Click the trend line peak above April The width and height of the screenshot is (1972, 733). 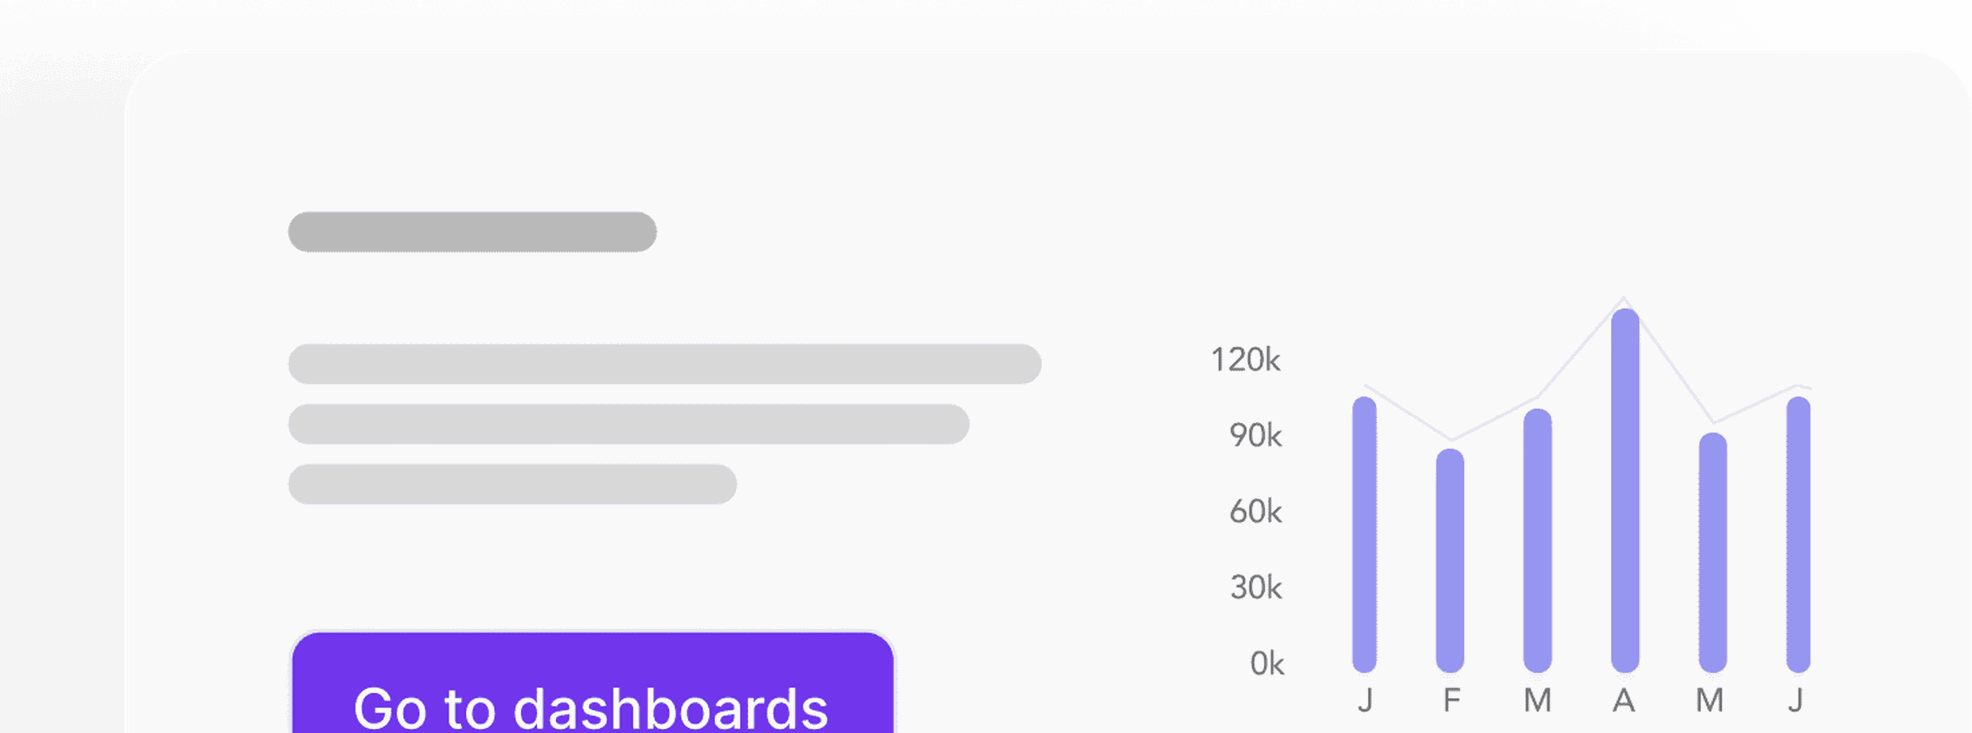coord(1624,298)
